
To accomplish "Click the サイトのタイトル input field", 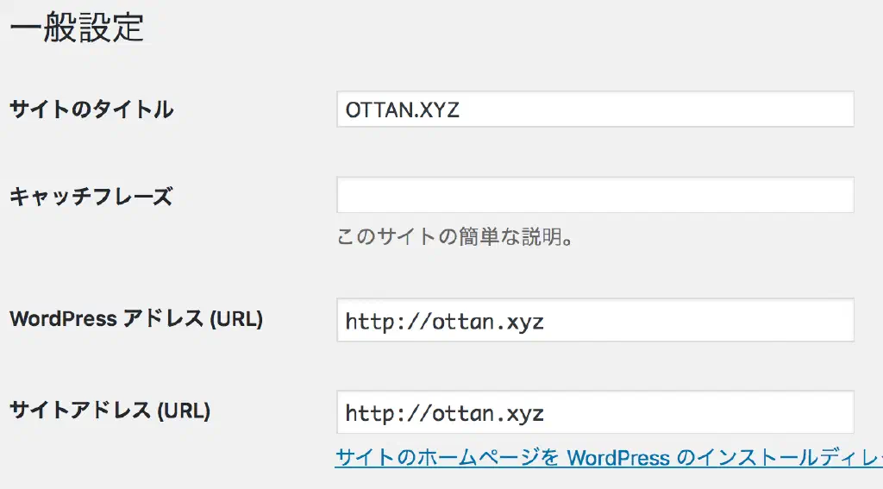I will (x=595, y=110).
